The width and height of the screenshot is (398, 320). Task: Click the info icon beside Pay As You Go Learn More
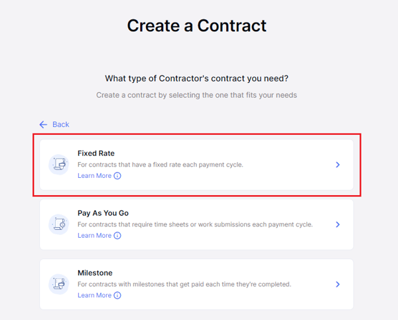point(117,236)
